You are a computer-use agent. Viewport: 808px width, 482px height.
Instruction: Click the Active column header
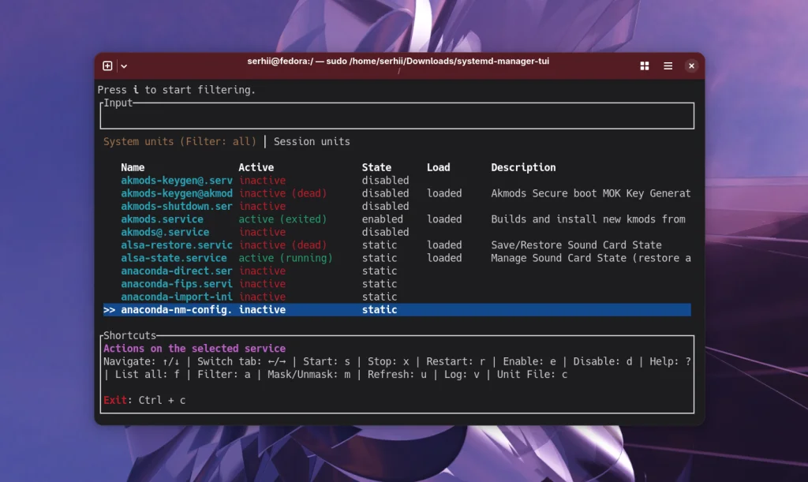coord(256,167)
